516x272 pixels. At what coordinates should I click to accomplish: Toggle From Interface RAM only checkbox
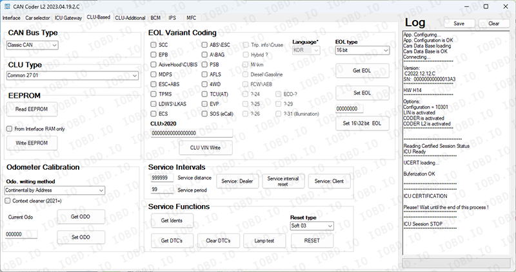click(x=9, y=129)
